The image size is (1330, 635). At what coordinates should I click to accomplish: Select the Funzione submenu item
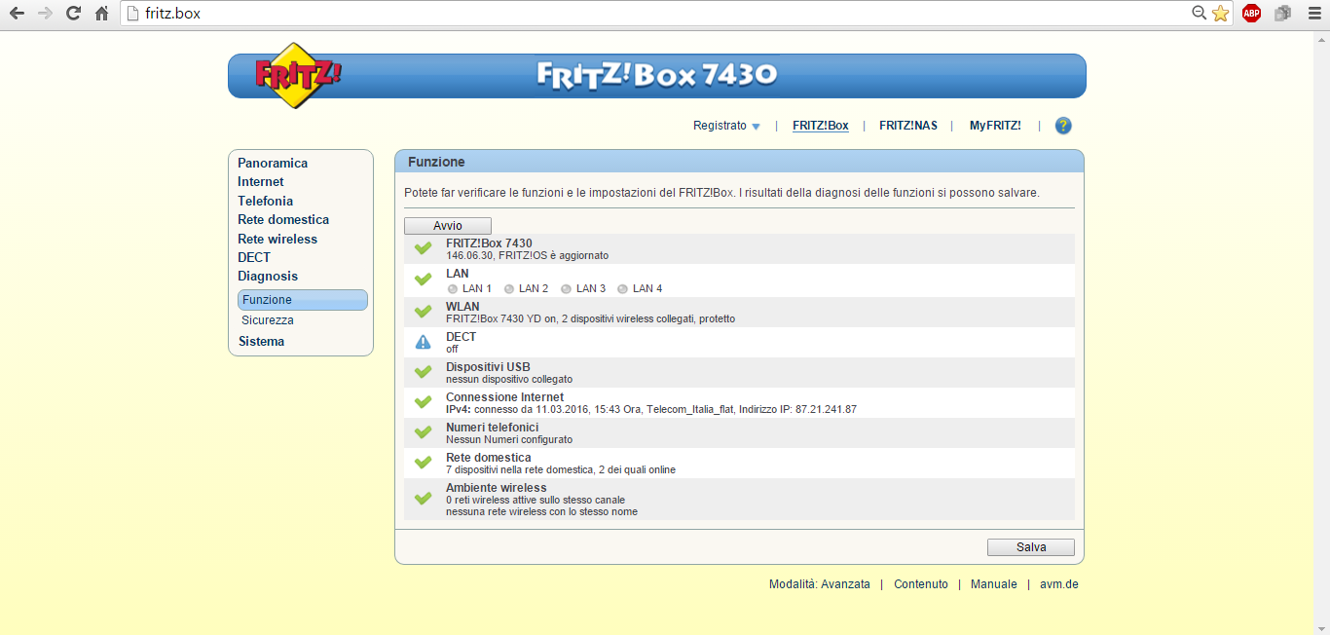302,300
